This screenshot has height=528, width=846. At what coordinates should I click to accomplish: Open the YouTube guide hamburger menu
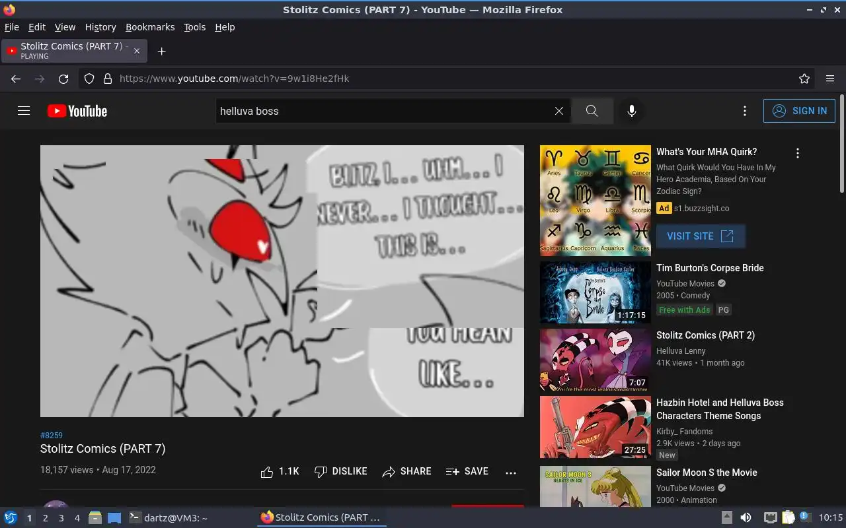pos(24,111)
